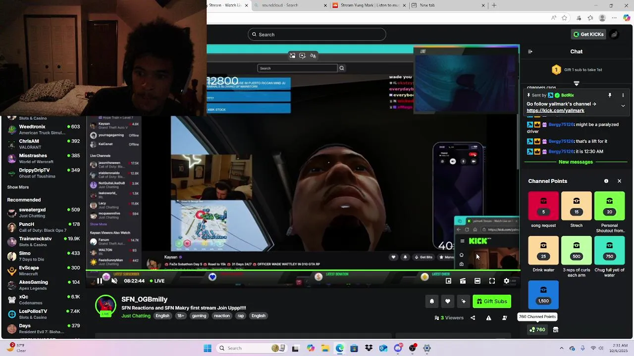634x356 pixels.
Task: Click the user icon beside the report triangle
Action: click(x=505, y=318)
